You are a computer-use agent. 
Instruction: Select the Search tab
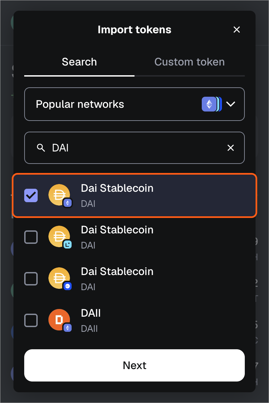79,62
